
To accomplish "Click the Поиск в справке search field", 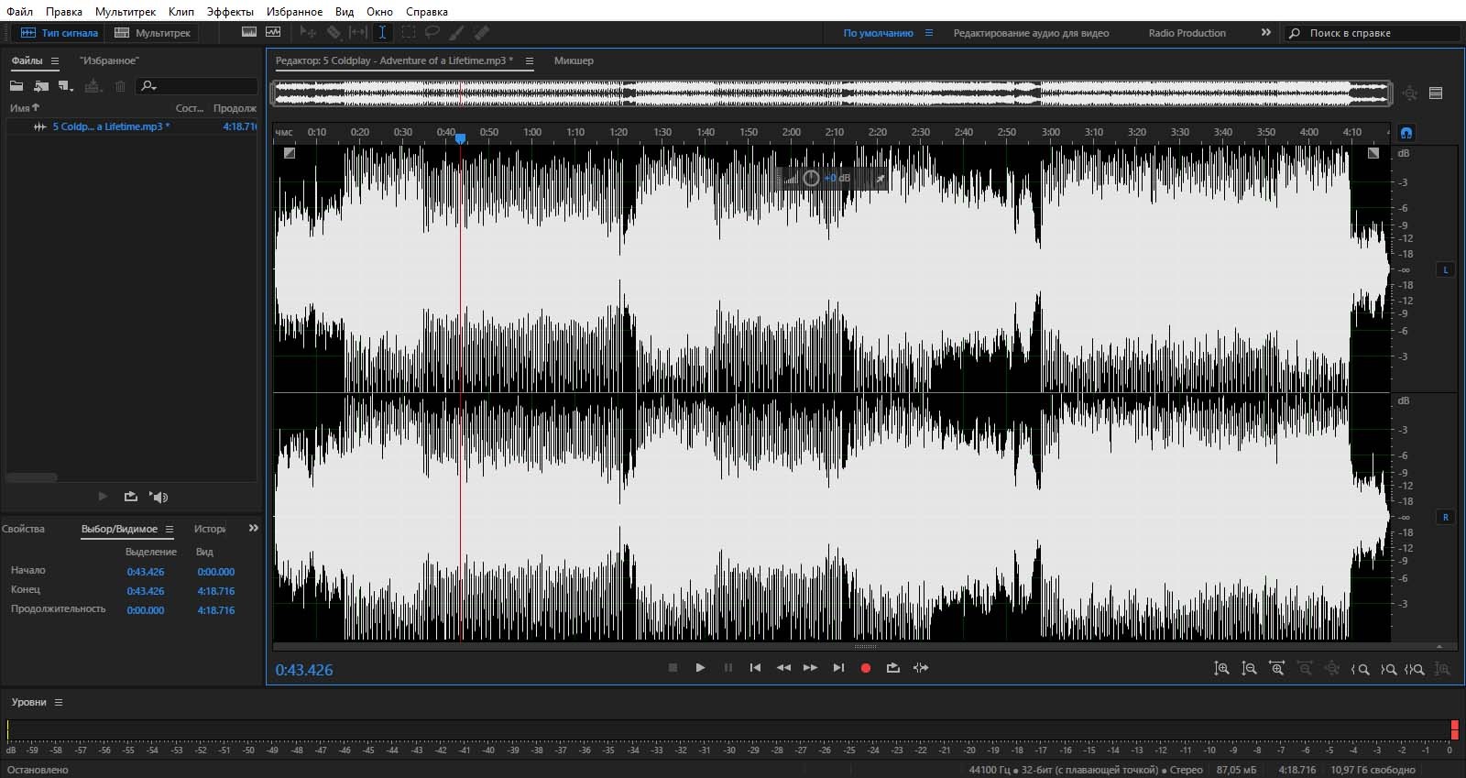I will pos(1372,33).
